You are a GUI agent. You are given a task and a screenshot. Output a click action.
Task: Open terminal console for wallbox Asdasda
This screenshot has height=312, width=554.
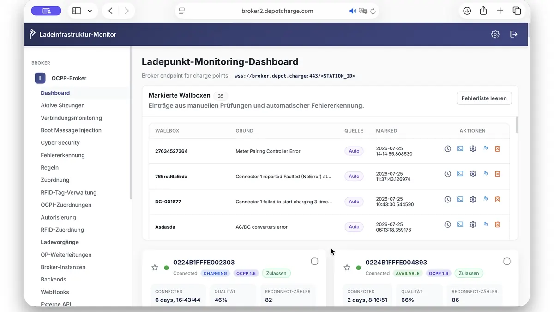[x=460, y=225]
